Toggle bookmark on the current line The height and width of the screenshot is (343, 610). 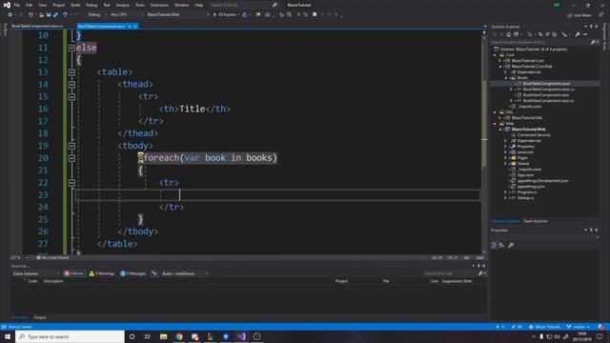click(x=315, y=15)
